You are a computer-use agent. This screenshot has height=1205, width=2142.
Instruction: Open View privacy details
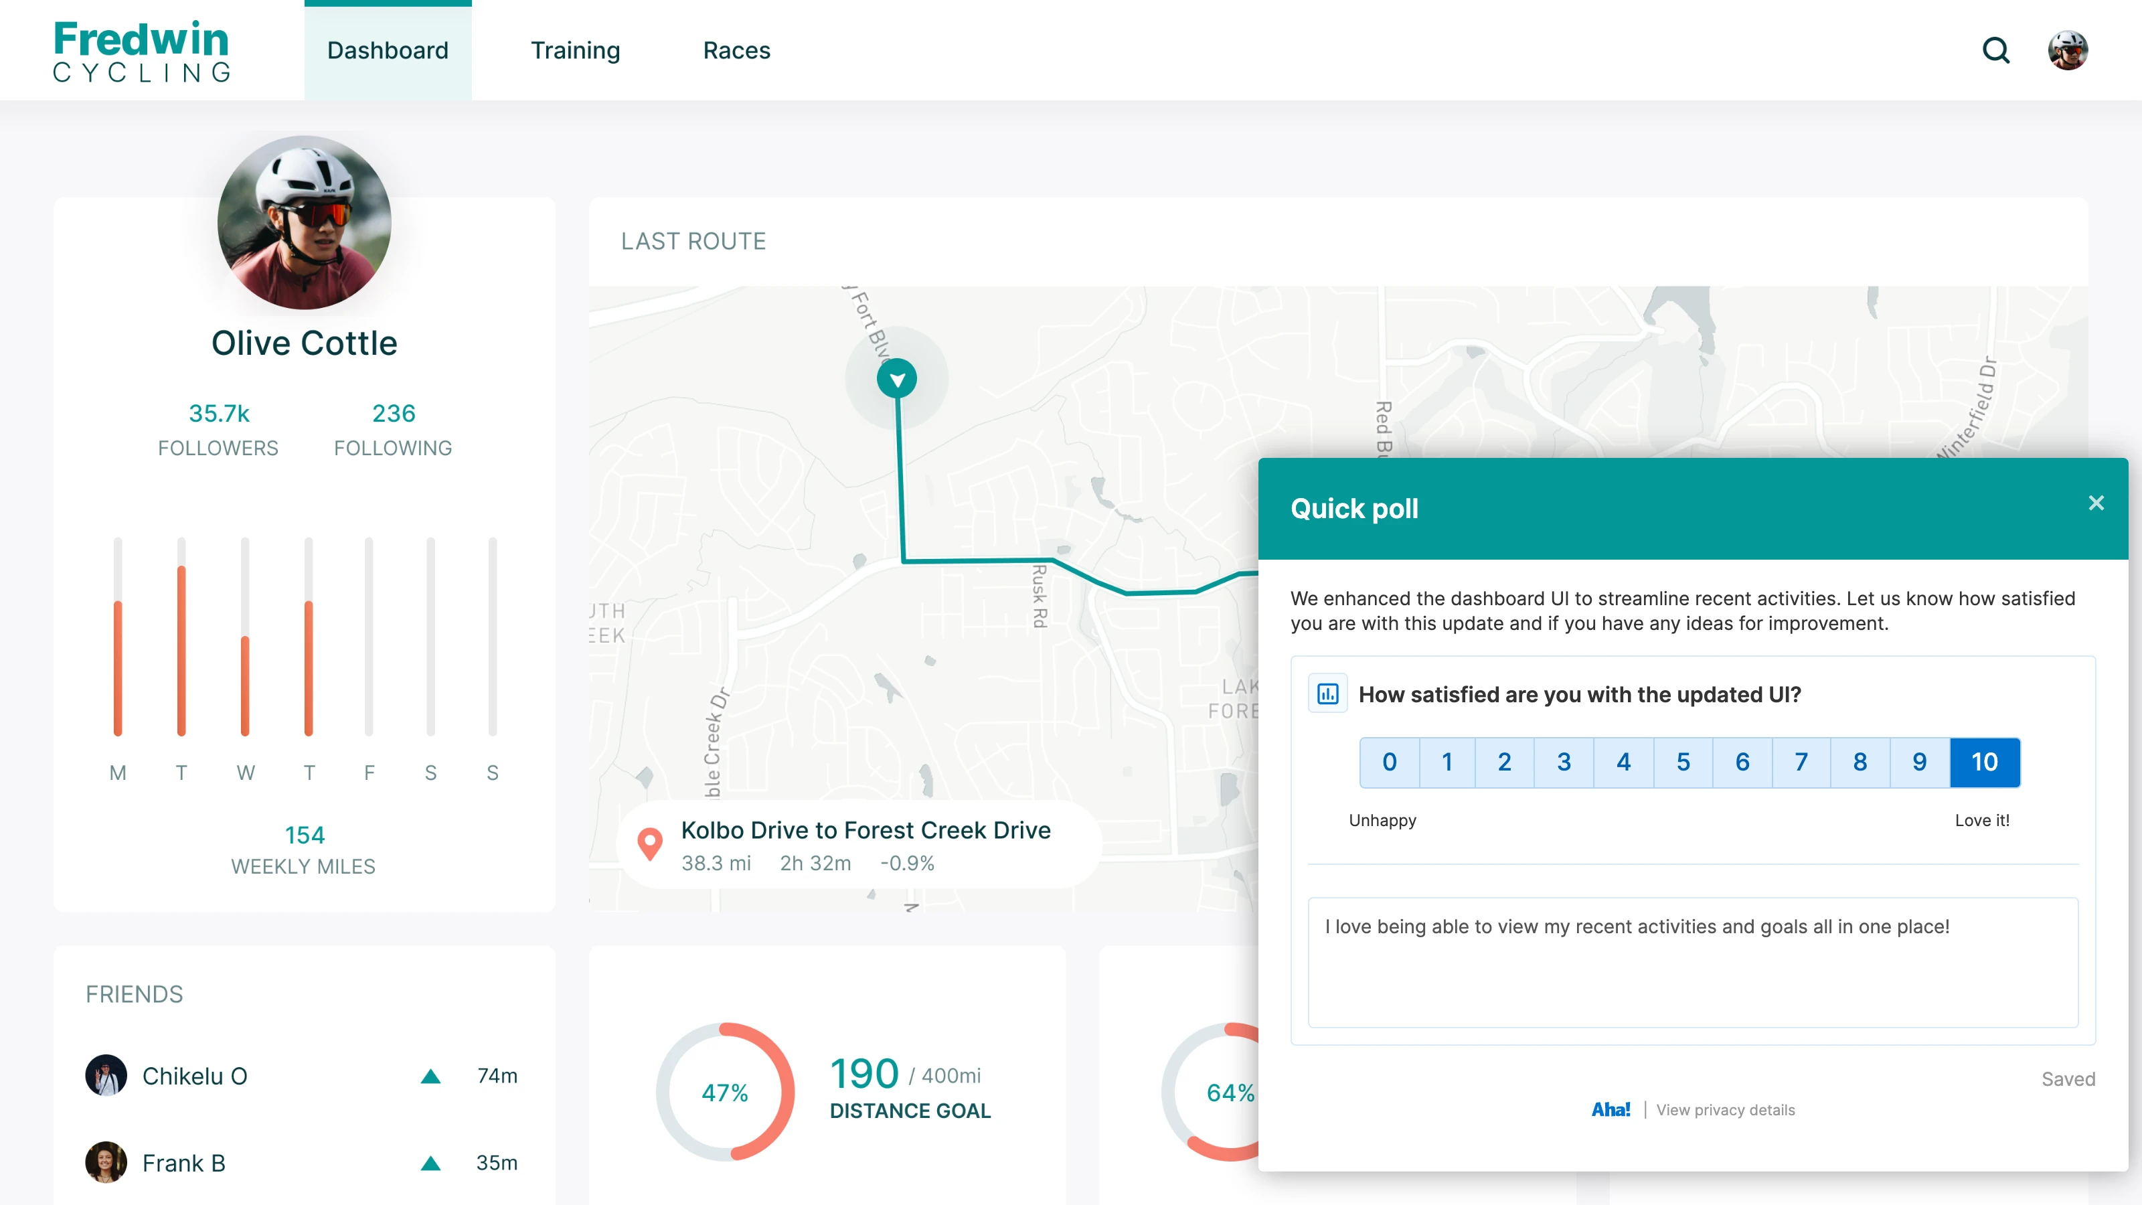[1724, 1109]
